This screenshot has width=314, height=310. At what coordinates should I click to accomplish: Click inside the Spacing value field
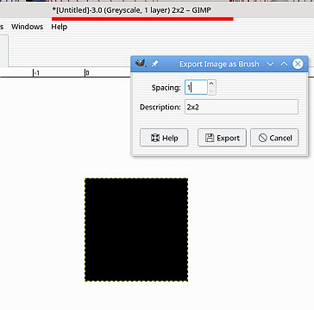pyautogui.click(x=196, y=87)
